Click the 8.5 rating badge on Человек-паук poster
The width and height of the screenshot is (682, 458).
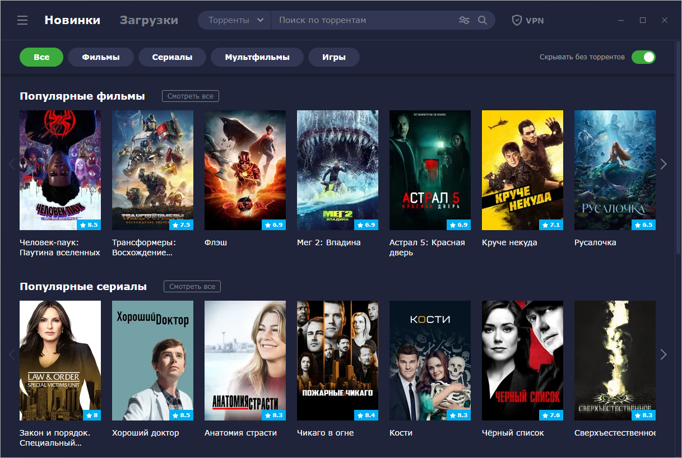click(90, 225)
